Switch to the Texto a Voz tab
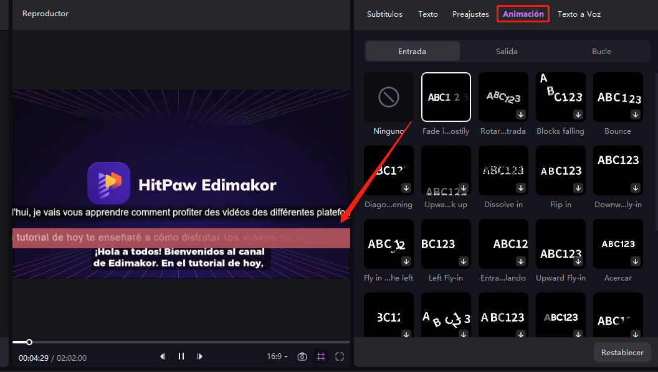 [579, 14]
